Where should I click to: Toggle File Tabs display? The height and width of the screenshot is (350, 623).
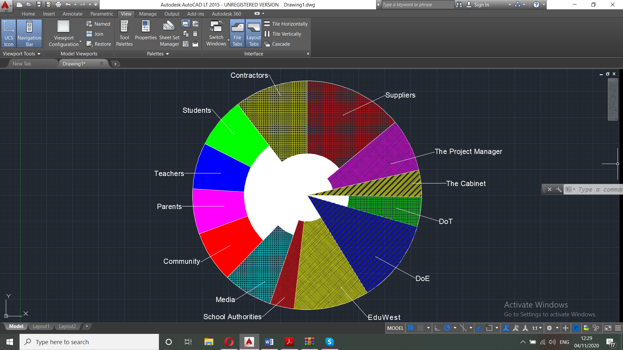(x=237, y=33)
